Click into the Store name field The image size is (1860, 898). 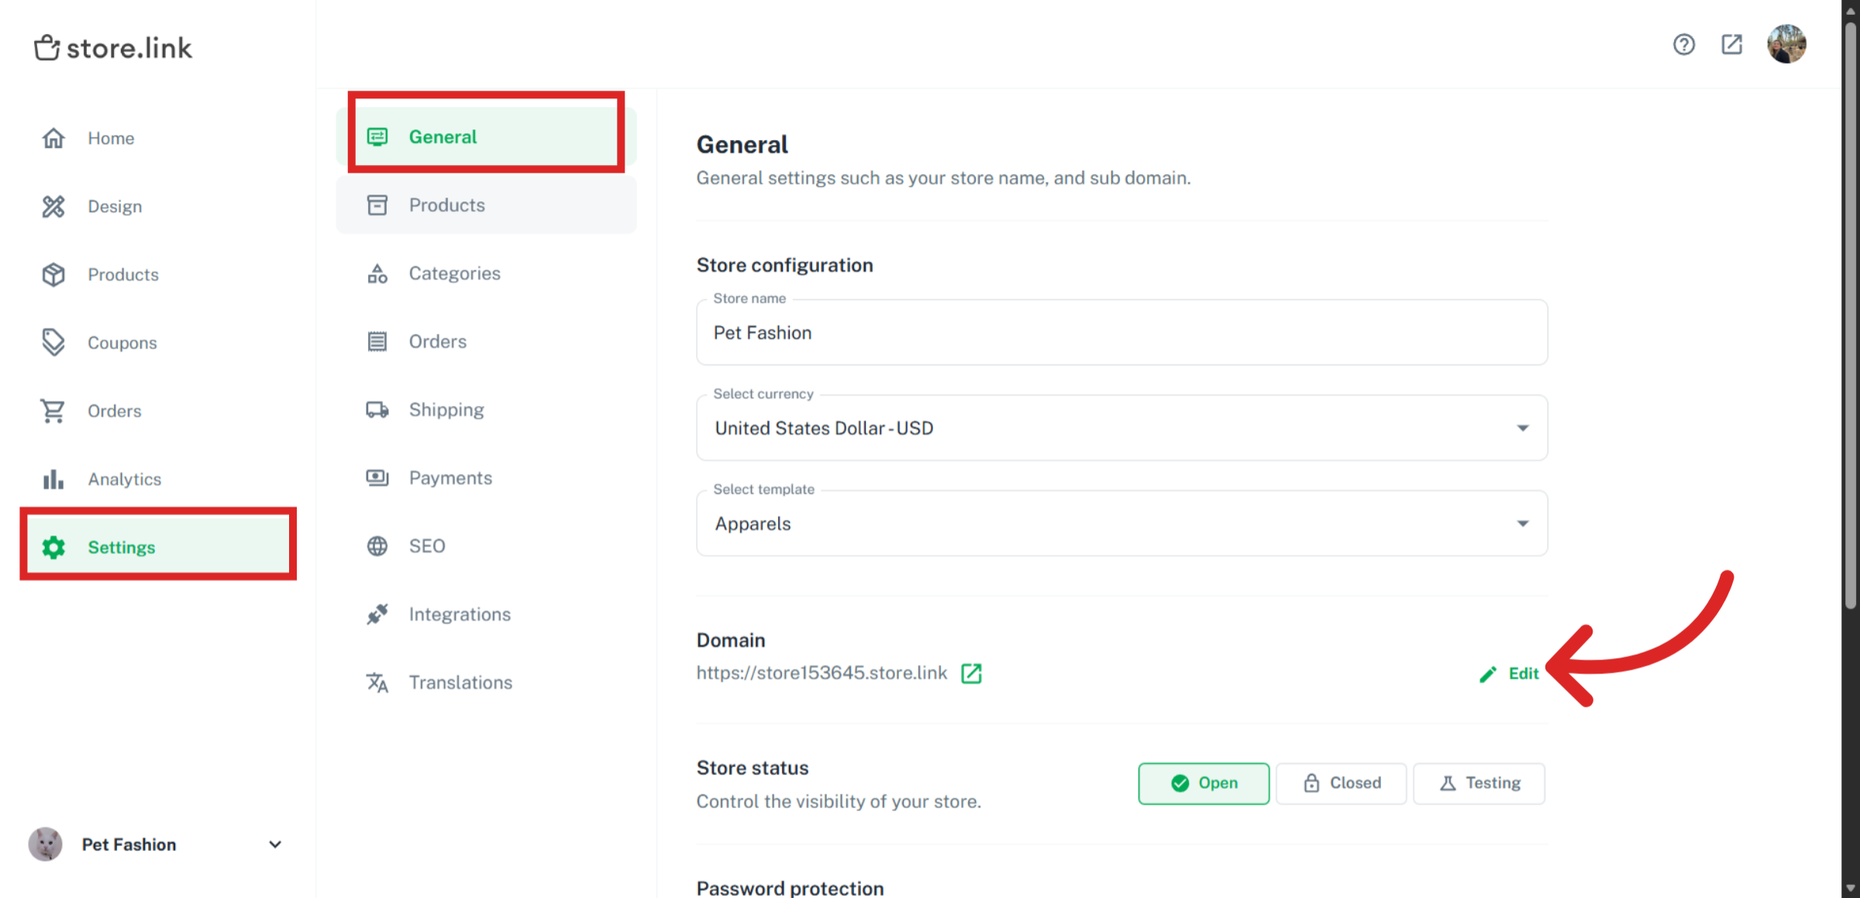point(1121,333)
